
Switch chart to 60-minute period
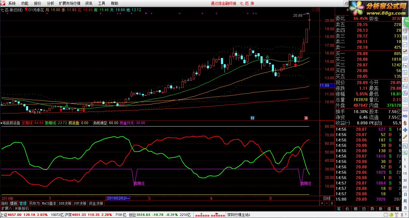[x=405, y=187]
